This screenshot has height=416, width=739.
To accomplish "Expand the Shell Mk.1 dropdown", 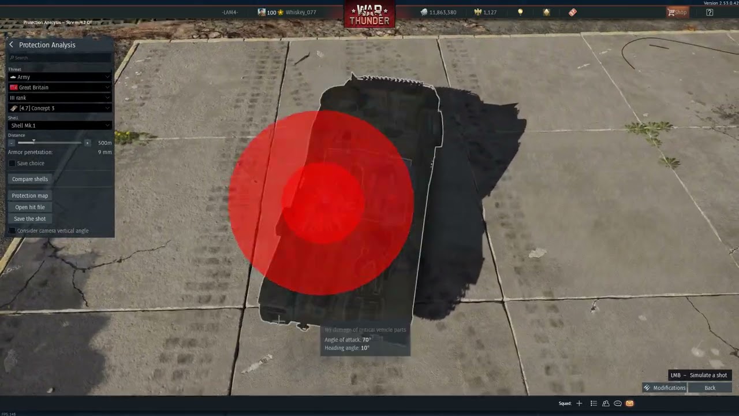I will coord(60,125).
